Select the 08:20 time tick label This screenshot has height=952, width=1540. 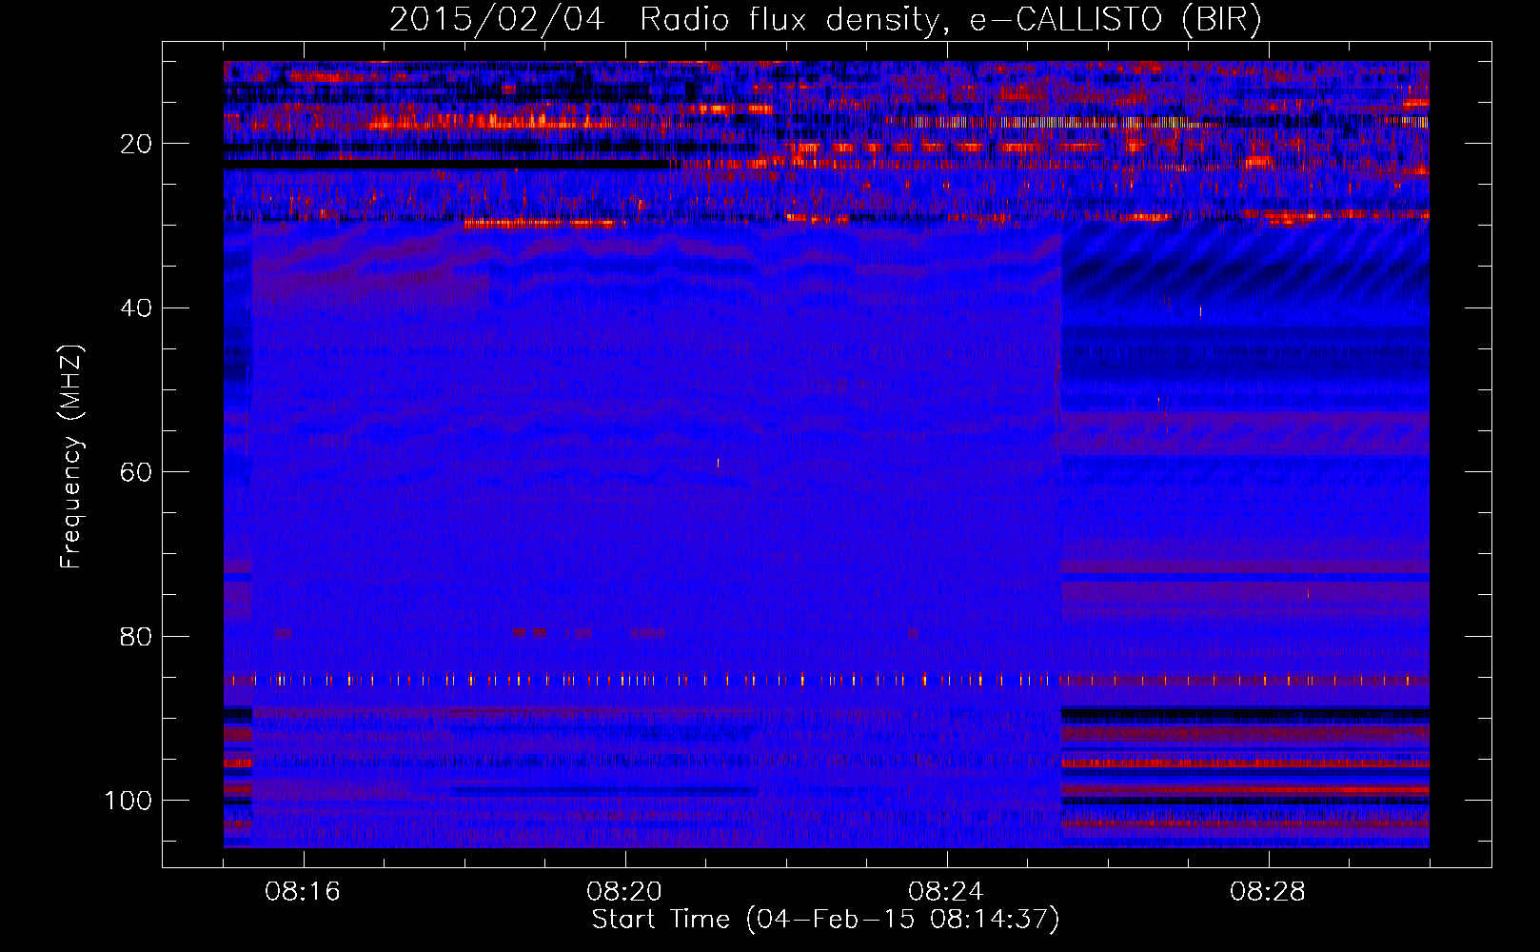[x=624, y=892]
